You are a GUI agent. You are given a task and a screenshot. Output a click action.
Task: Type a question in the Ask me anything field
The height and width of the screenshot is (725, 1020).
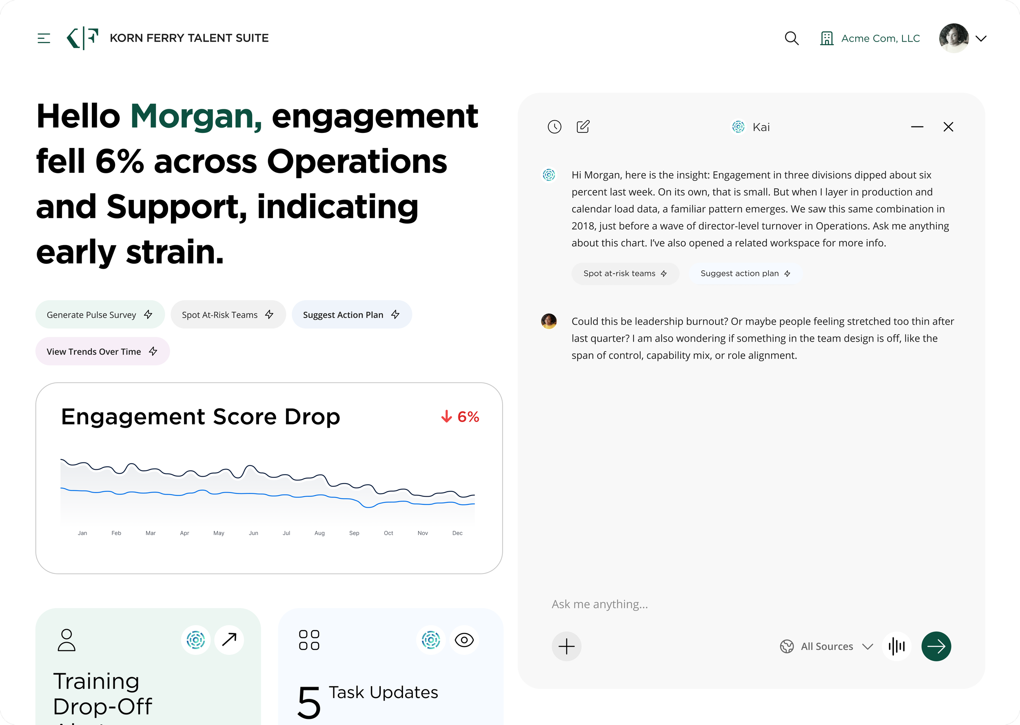[x=670, y=603]
